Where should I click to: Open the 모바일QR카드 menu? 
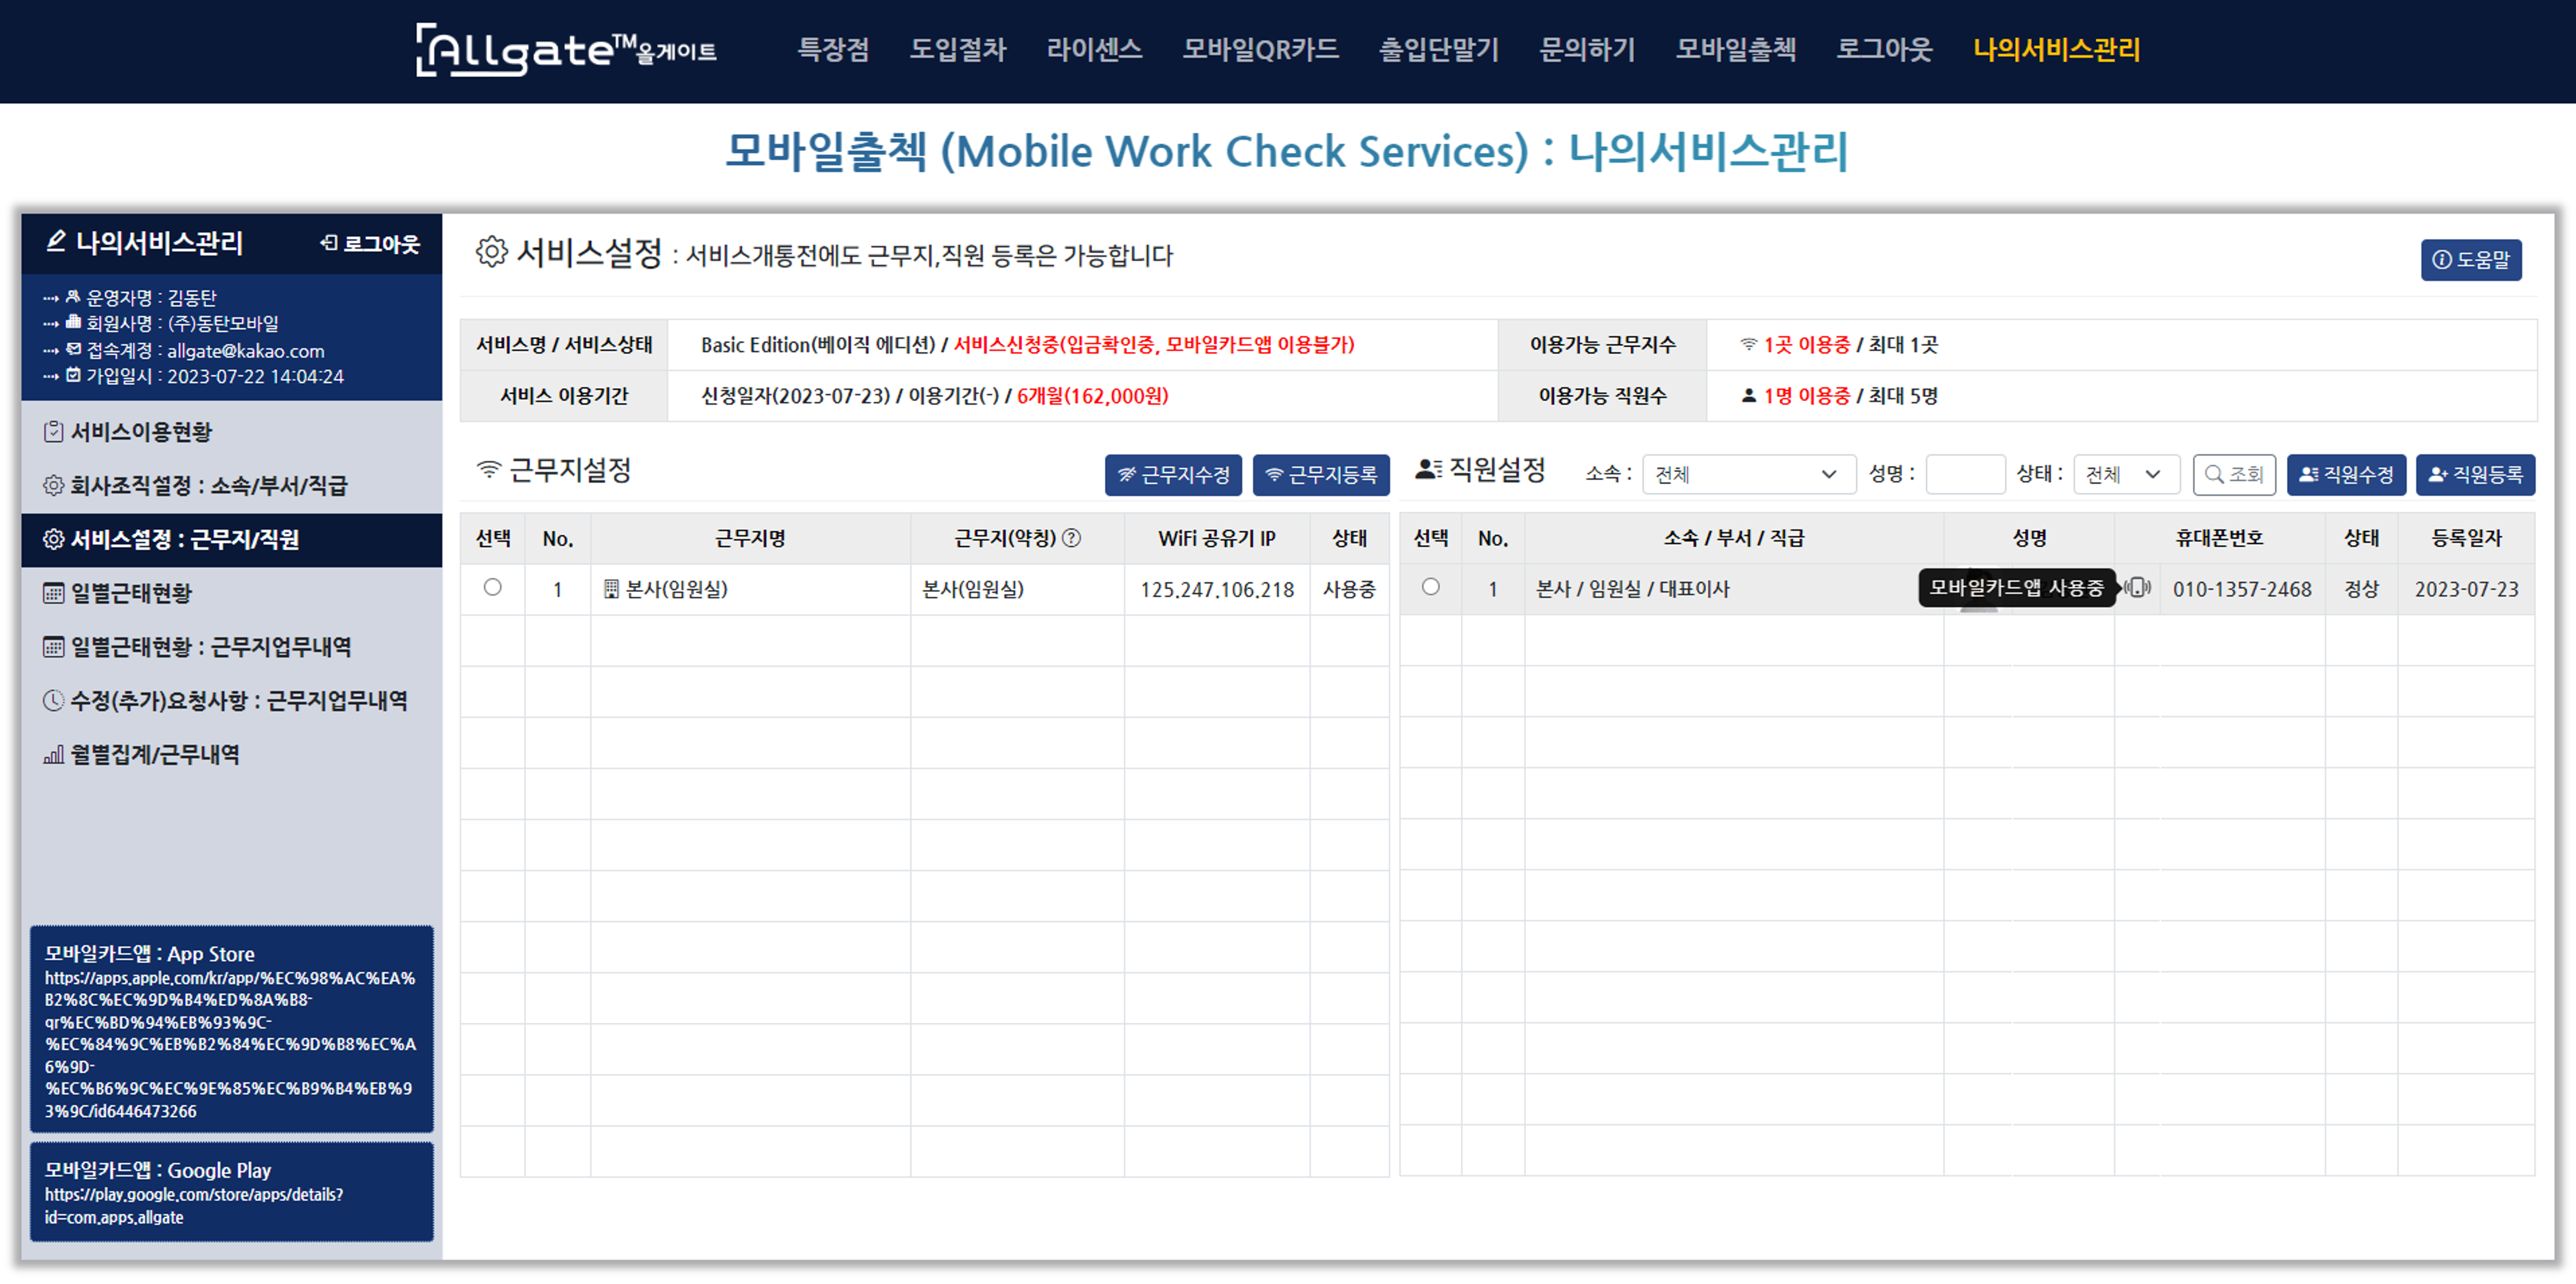(1260, 49)
